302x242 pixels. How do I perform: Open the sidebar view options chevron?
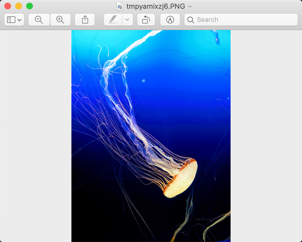click(x=19, y=20)
